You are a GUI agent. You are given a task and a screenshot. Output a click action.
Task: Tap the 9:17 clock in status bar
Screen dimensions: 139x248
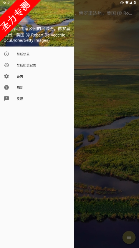click(7, 3)
